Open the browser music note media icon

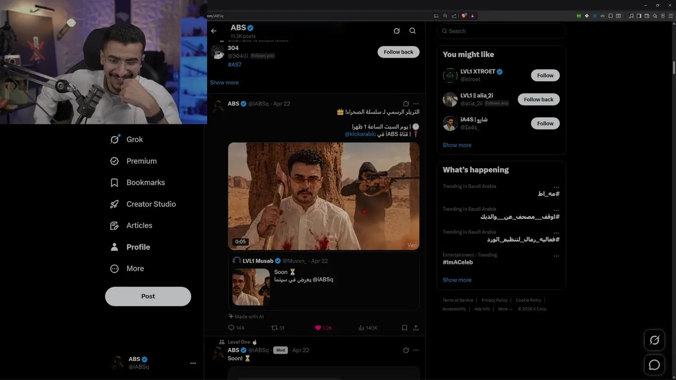631,16
